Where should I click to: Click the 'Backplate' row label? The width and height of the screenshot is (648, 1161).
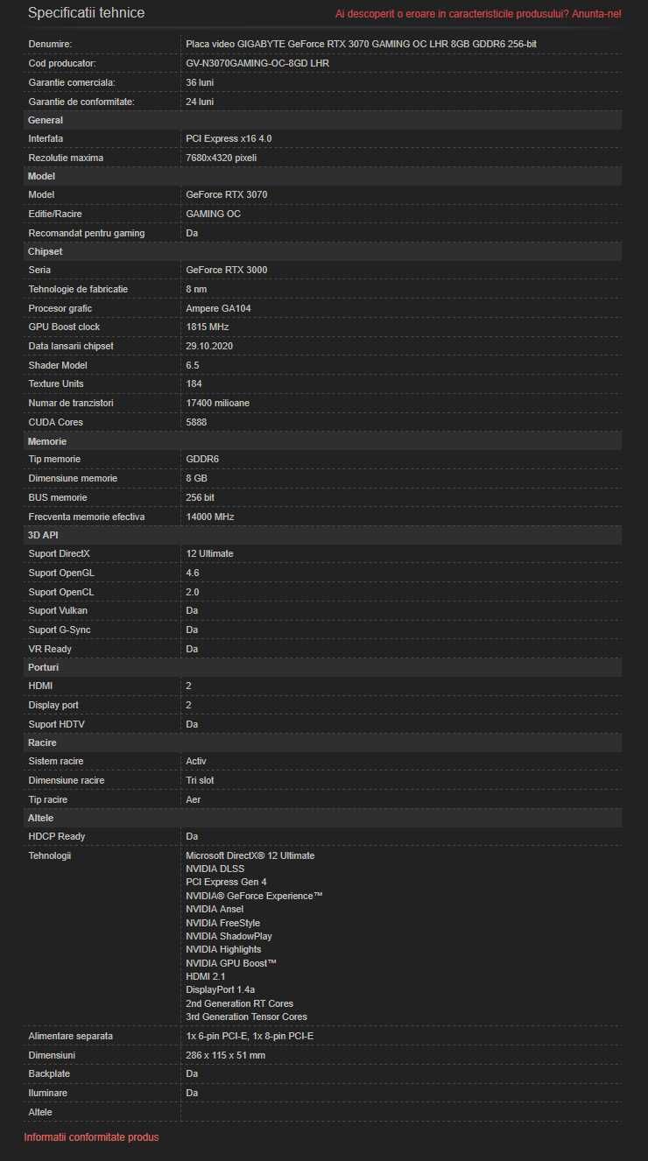pos(49,1073)
